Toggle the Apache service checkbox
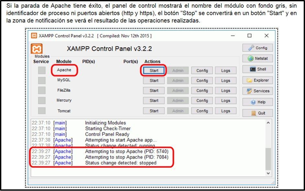305x191 pixels. pos(42,70)
